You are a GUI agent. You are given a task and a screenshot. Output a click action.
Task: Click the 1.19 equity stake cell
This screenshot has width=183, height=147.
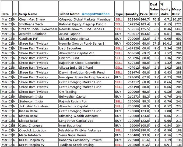pos(166,140)
